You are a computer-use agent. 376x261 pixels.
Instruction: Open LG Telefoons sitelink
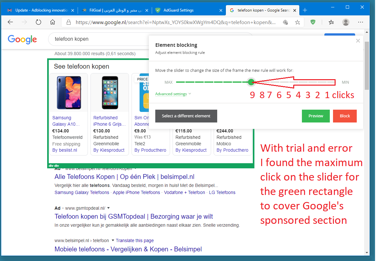(222, 192)
